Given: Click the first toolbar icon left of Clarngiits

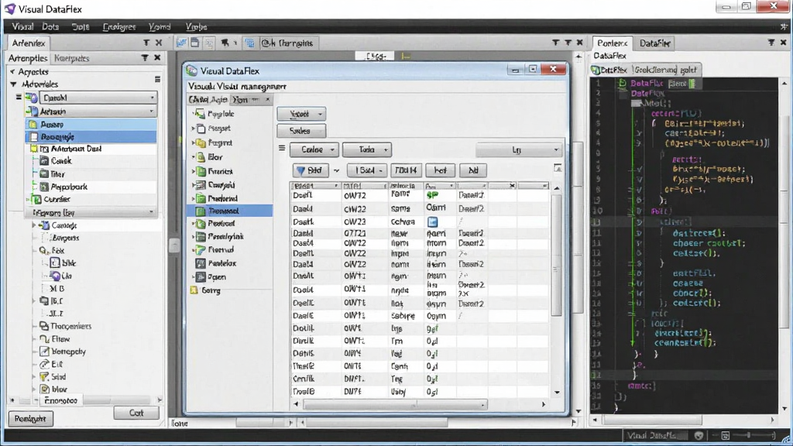Looking at the screenshot, I should pos(181,43).
